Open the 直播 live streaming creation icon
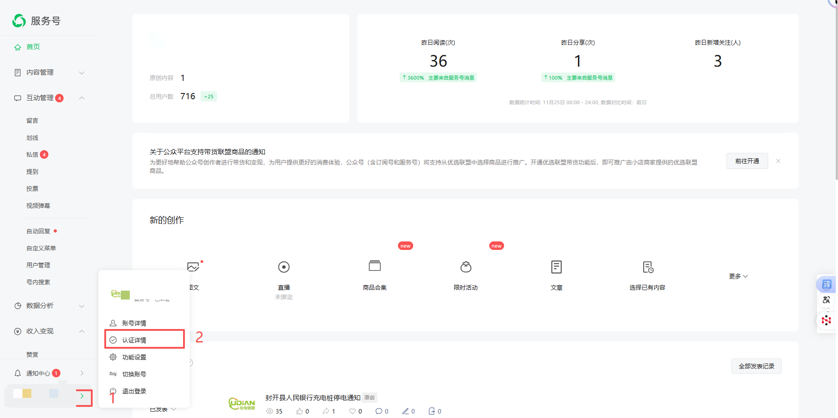Viewport: 838px width, 418px height. click(x=284, y=267)
